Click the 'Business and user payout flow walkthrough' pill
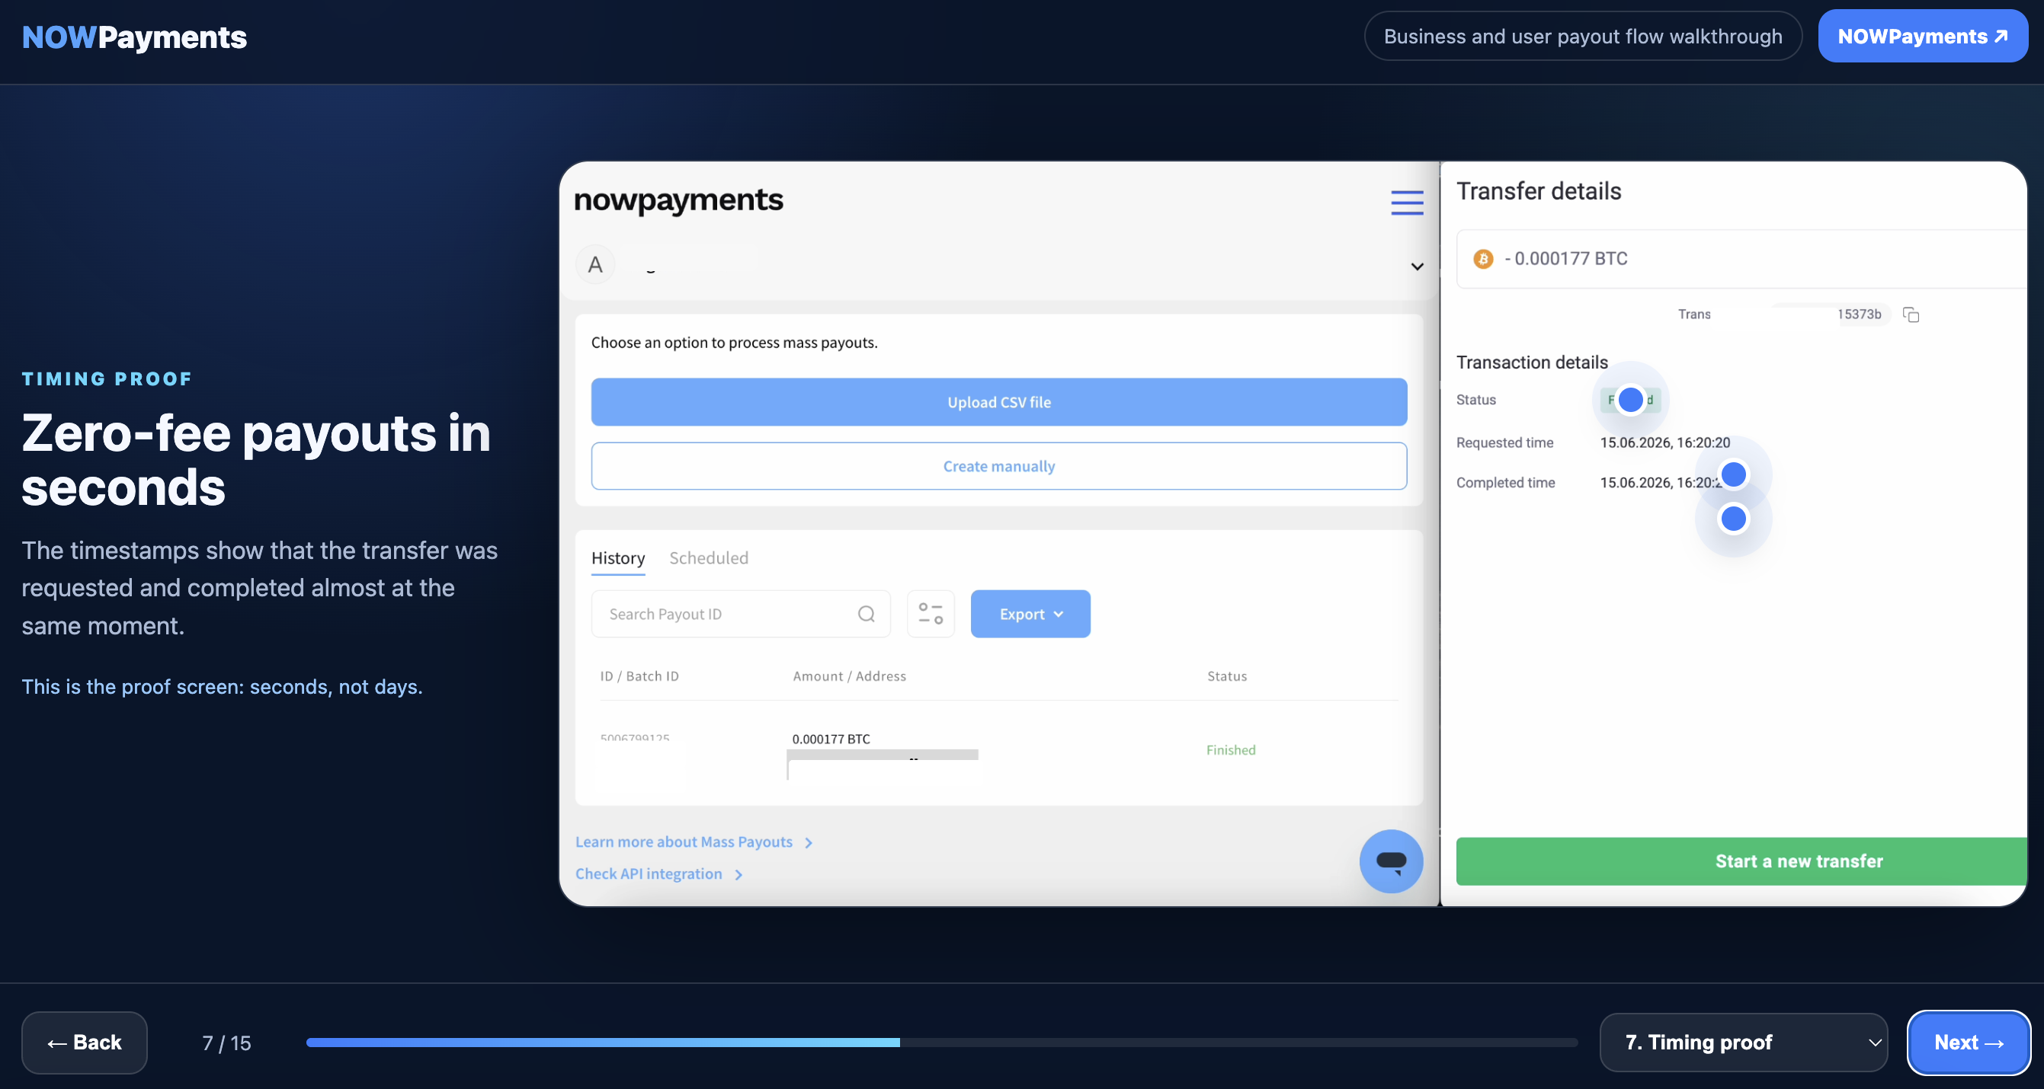This screenshot has width=2044, height=1089. (1583, 37)
